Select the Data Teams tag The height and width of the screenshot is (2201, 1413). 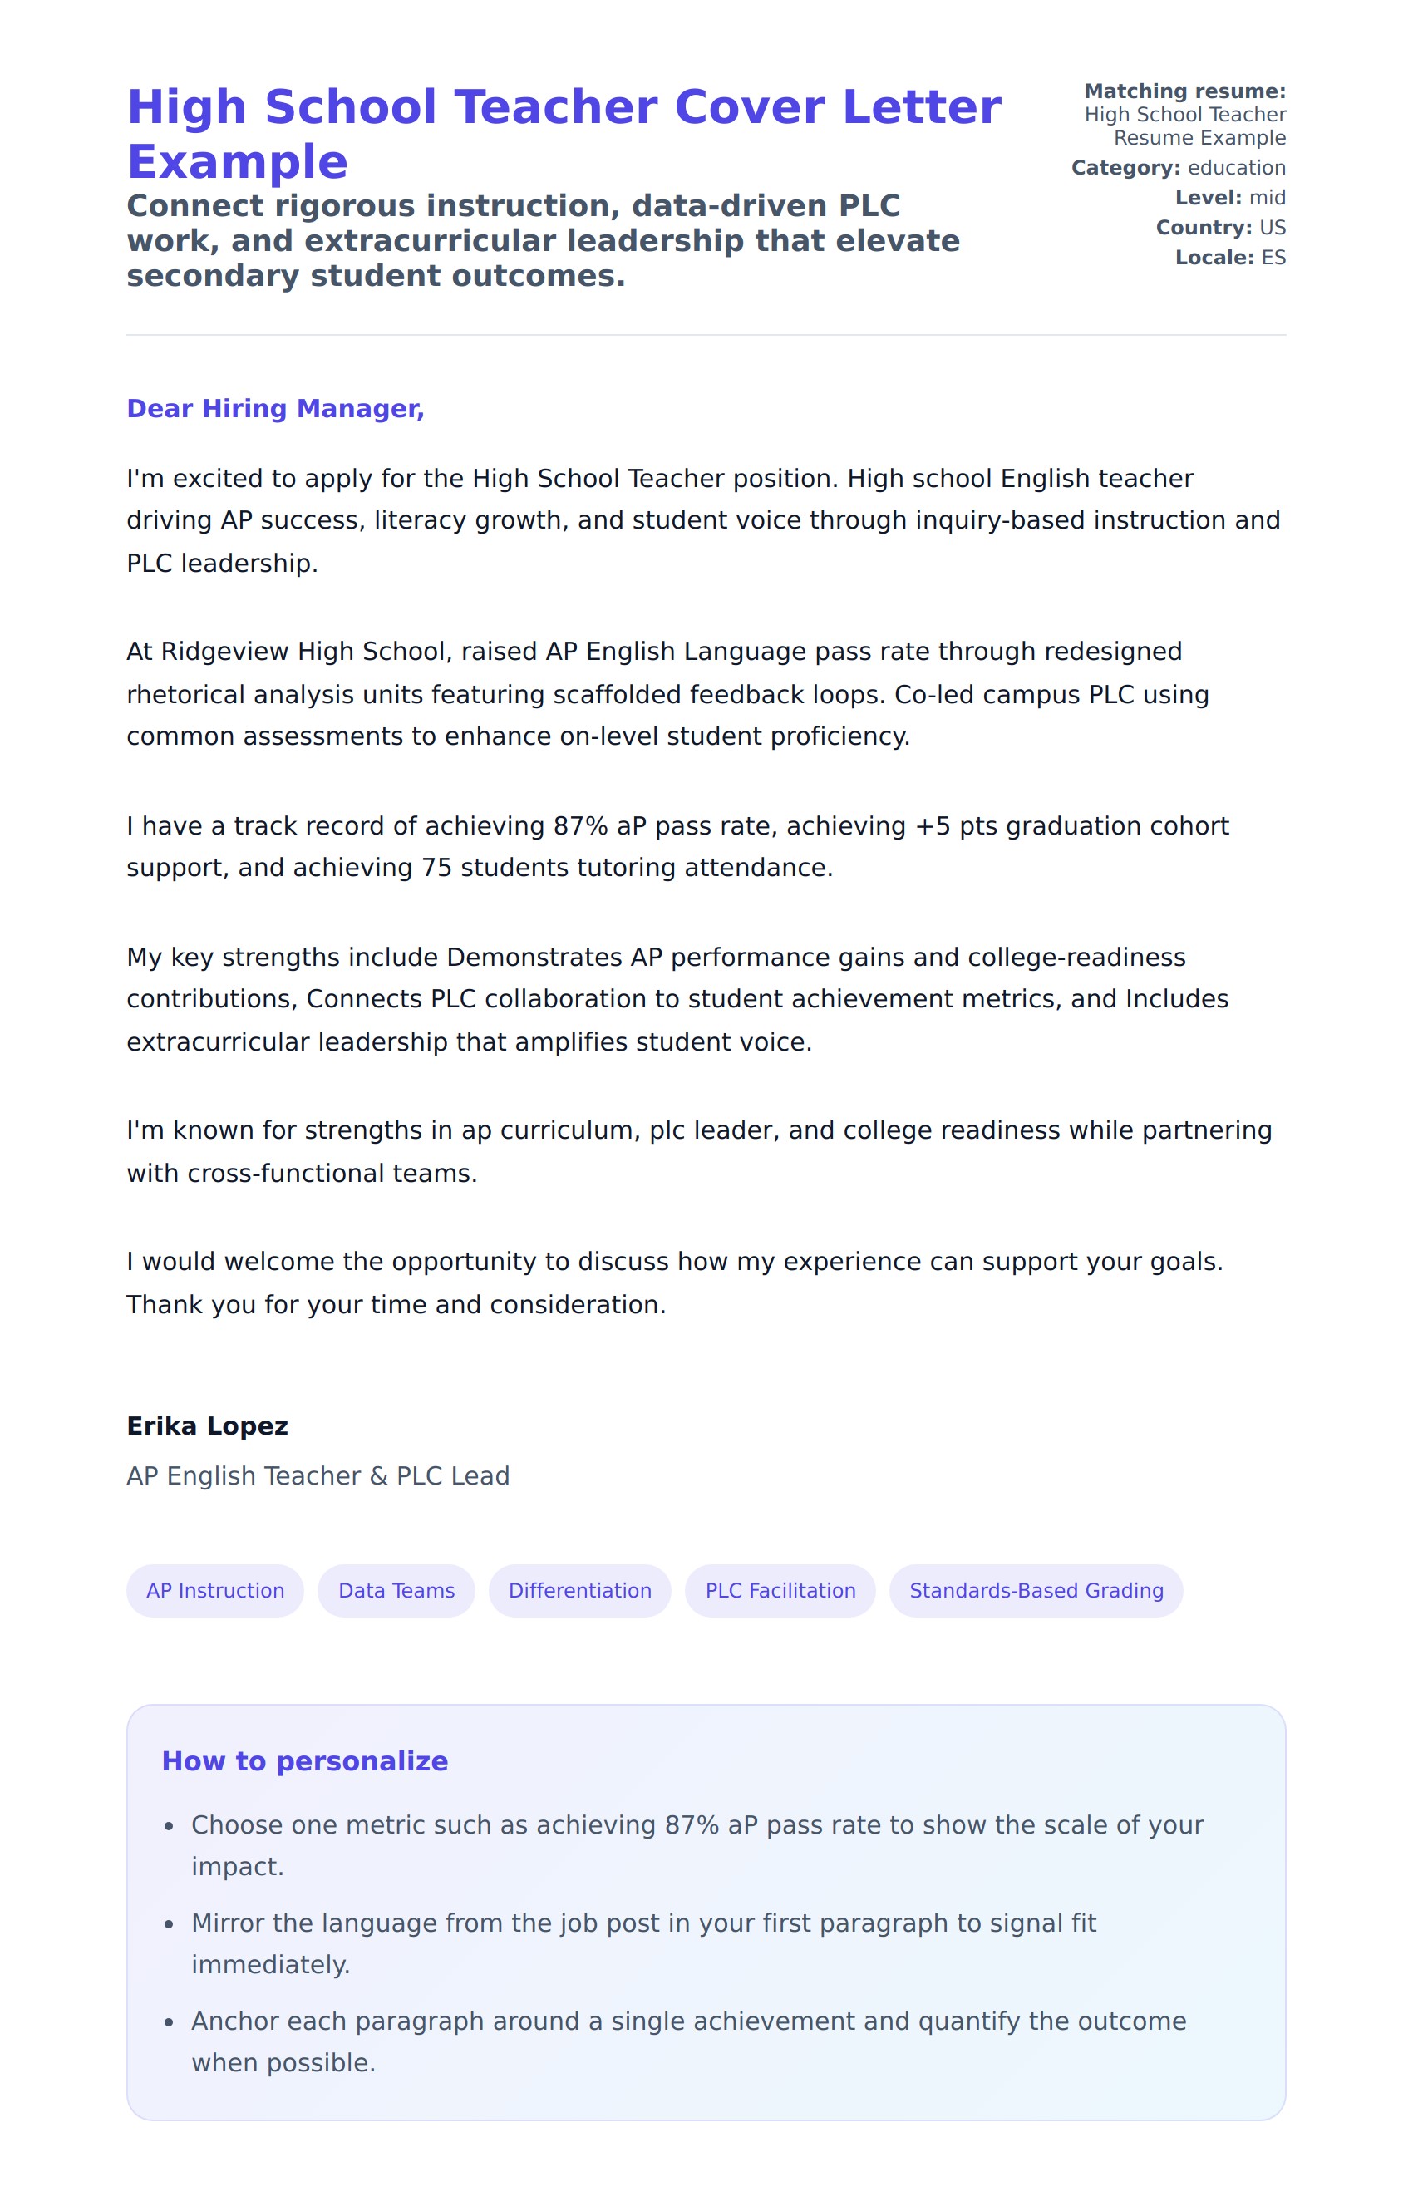click(x=396, y=1590)
